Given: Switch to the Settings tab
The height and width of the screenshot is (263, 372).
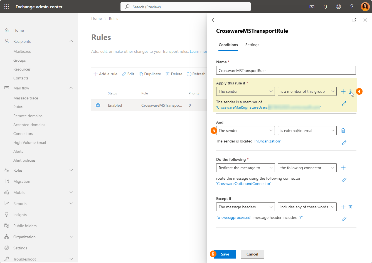Looking at the screenshot, I should pyautogui.click(x=252, y=45).
